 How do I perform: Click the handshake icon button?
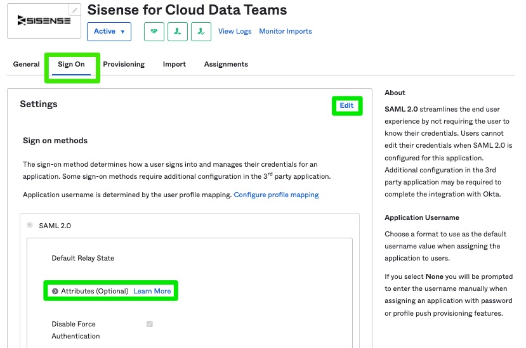click(154, 32)
